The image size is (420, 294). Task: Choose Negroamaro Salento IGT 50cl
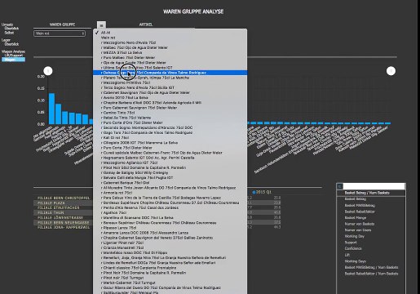coord(170,158)
